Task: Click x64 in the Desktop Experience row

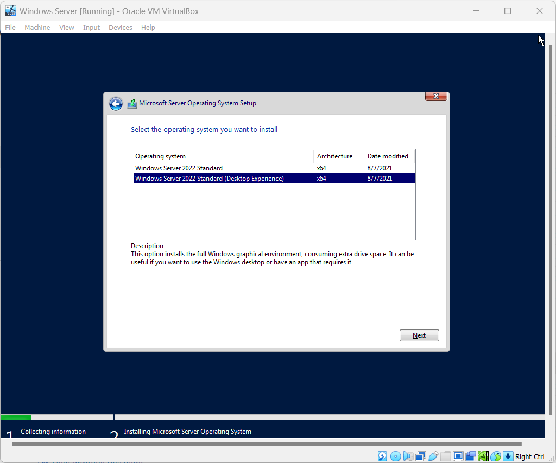Action: click(321, 179)
